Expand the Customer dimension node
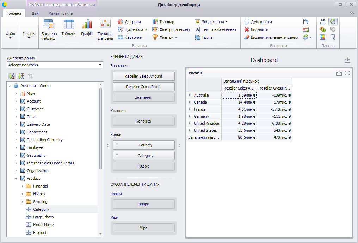Image resolution: width=358 pixels, height=243 pixels. point(16,109)
